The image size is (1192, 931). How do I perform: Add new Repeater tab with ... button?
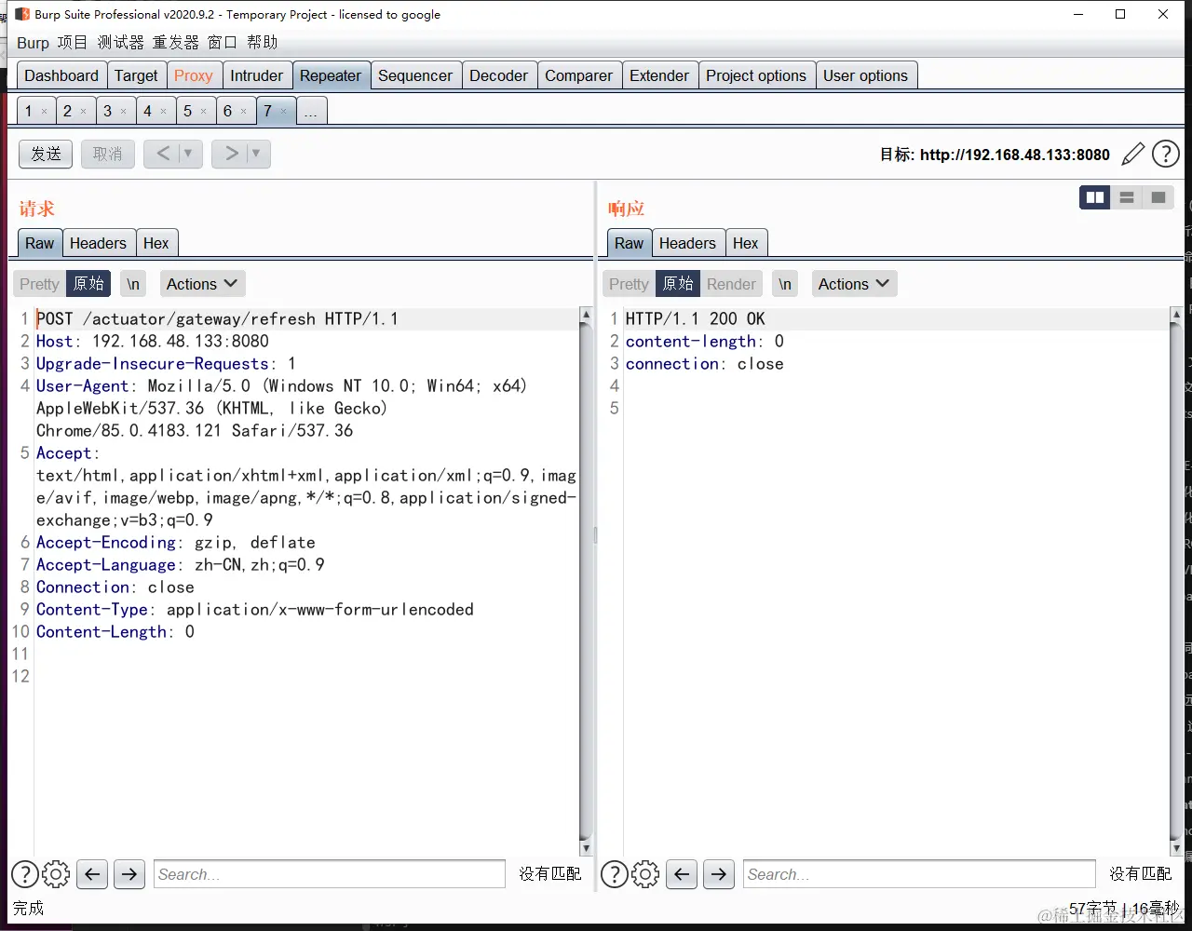point(311,111)
